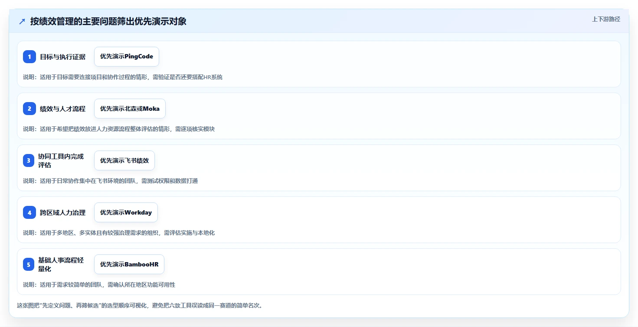The image size is (638, 327).
Task: Select the 优先演示飞书绩效 chip
Action: pos(124,160)
